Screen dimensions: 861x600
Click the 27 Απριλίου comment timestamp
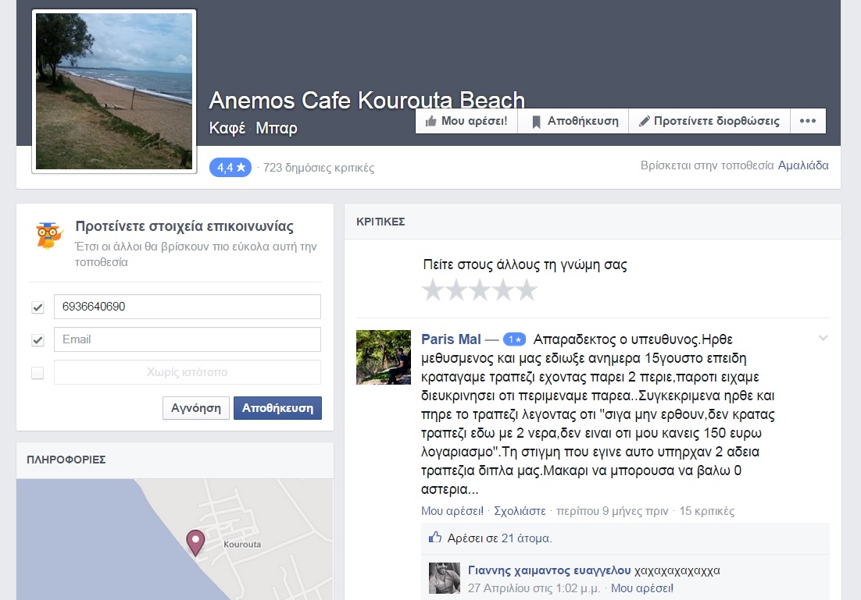pos(534,588)
